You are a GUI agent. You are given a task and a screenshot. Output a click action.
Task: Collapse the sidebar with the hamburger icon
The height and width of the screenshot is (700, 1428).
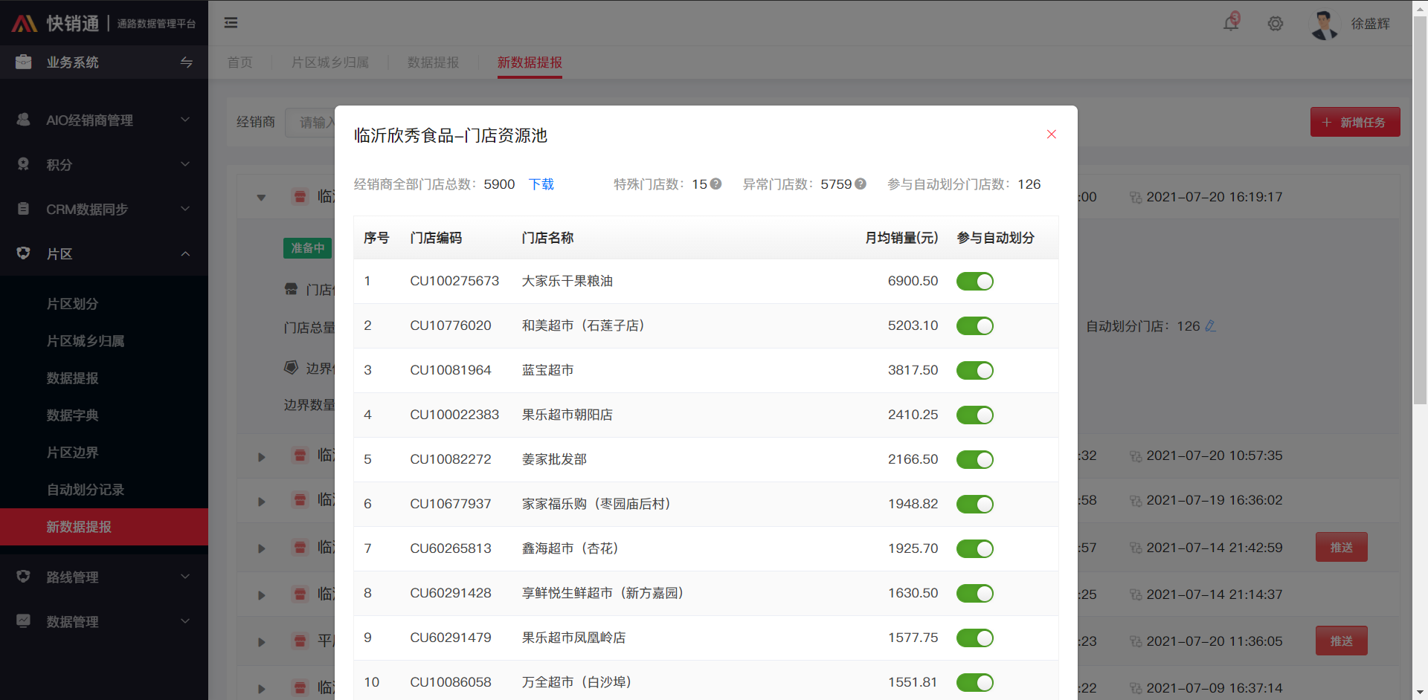pyautogui.click(x=231, y=23)
